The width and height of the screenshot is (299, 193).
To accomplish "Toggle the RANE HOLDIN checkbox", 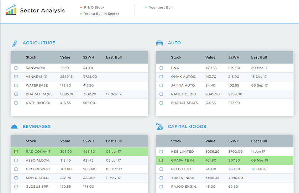I will point(161,94).
